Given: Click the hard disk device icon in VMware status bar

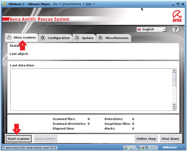Looking at the screenshot, I should (x=125, y=147).
